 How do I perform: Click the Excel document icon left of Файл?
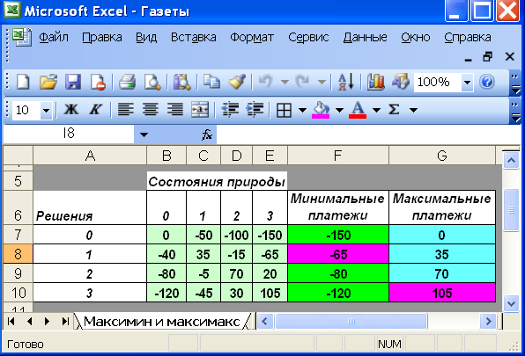(x=22, y=37)
